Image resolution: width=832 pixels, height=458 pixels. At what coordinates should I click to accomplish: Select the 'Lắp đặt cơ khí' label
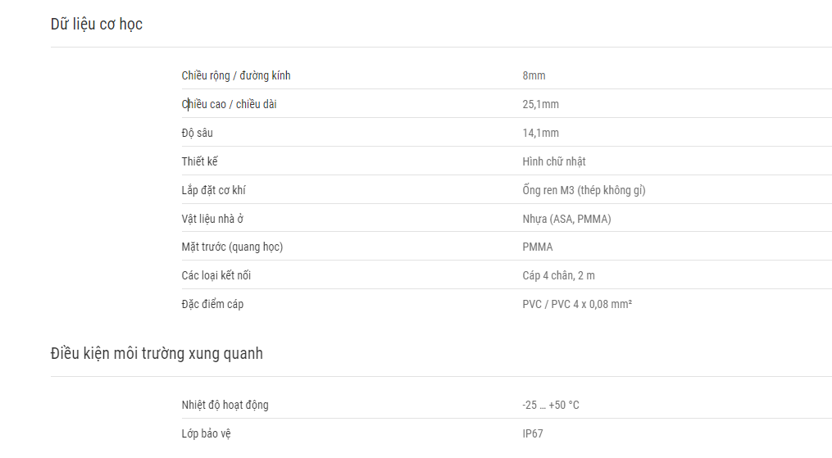tap(213, 190)
